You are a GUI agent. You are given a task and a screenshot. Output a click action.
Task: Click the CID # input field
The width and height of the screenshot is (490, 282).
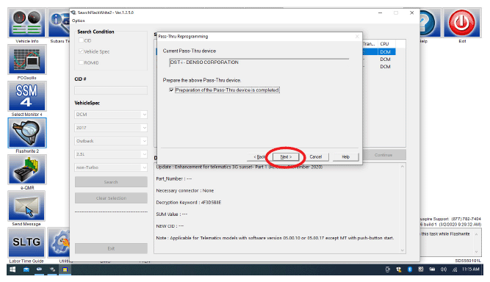111,90
